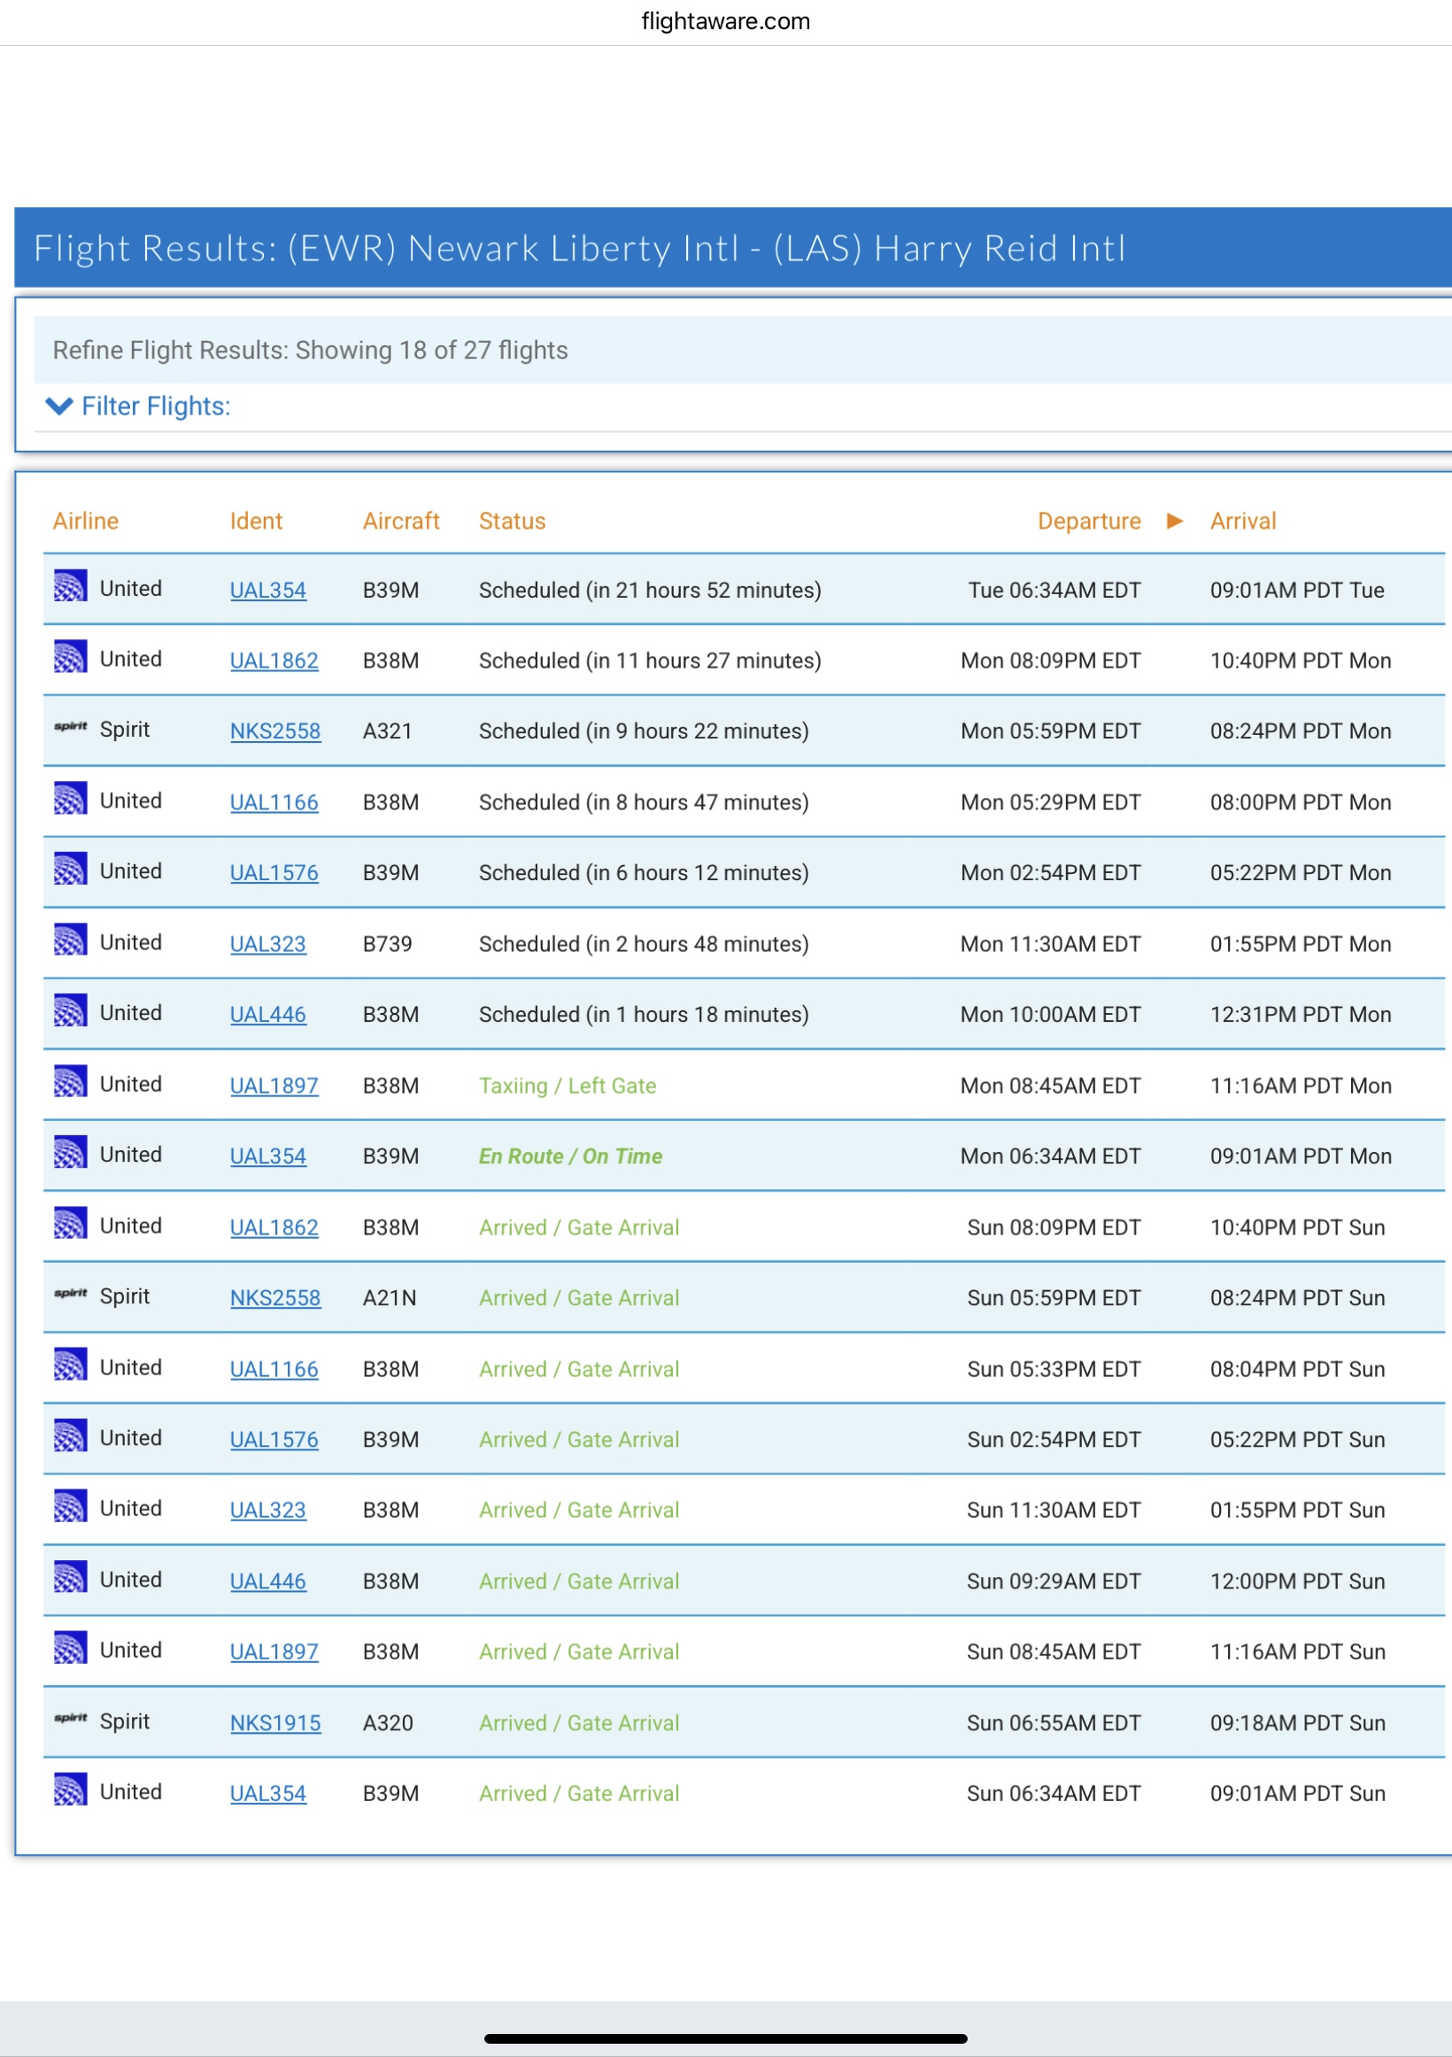This screenshot has width=1452, height=2057.
Task: Open UAL1897 flight that is Taxiing
Action: [274, 1086]
